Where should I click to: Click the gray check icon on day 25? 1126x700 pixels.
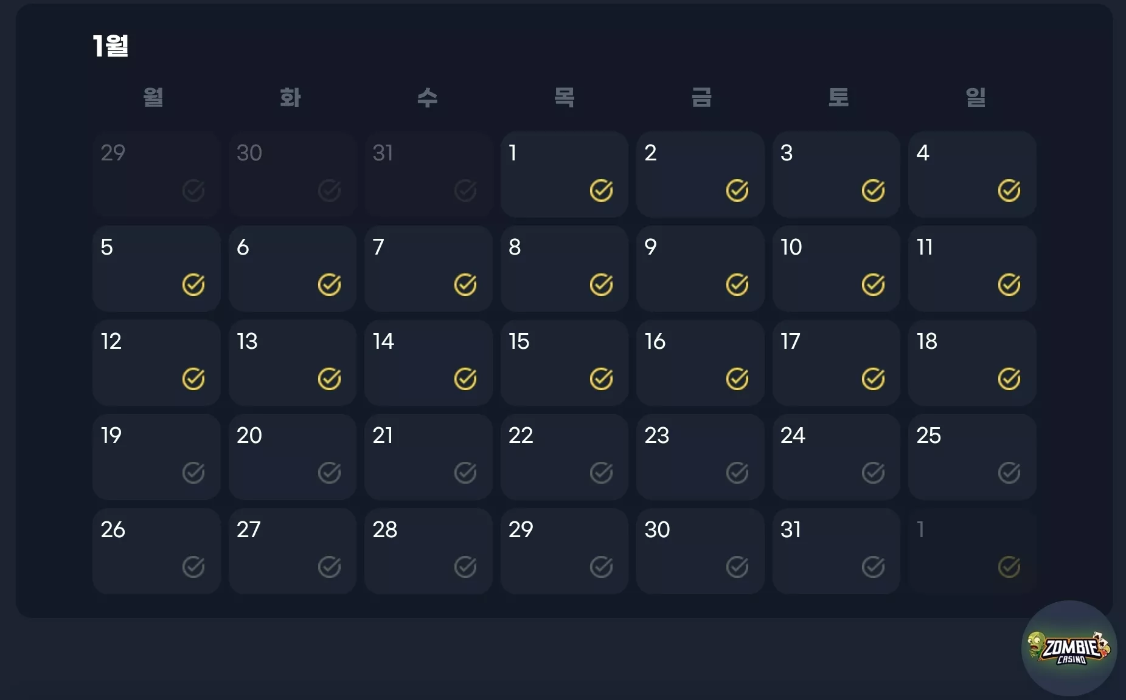pyautogui.click(x=1009, y=473)
